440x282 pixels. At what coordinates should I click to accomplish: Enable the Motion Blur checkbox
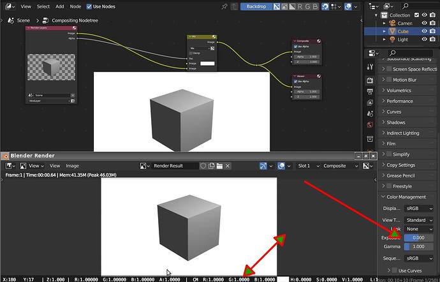[389, 80]
